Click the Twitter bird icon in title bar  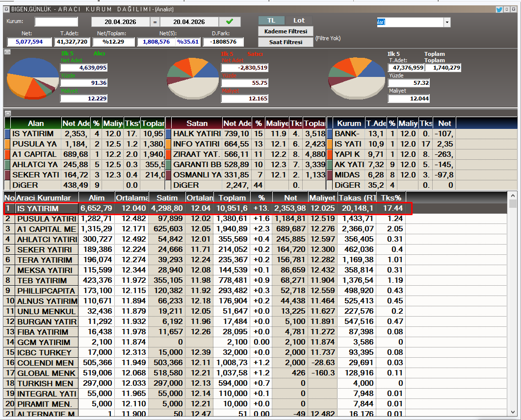499,9
